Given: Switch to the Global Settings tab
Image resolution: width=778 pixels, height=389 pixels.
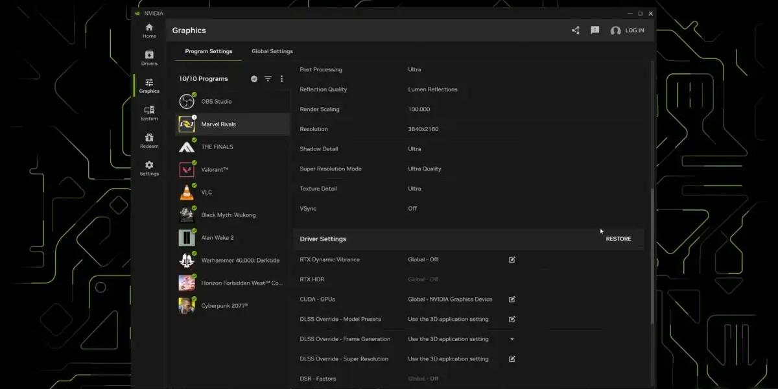Looking at the screenshot, I should 272,52.
